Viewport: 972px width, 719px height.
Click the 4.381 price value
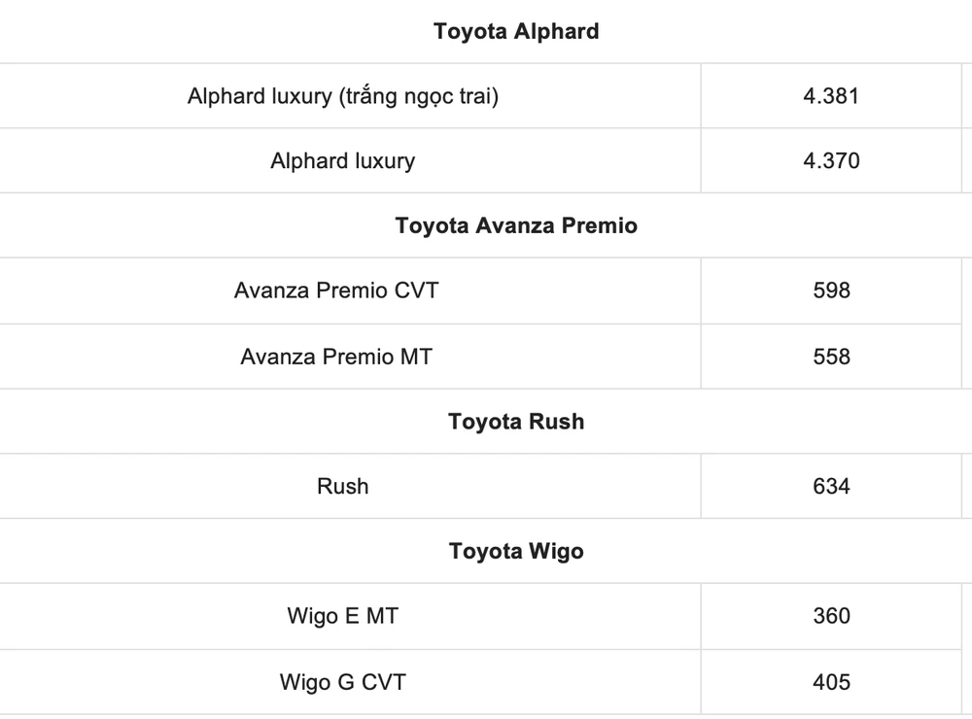coord(831,96)
